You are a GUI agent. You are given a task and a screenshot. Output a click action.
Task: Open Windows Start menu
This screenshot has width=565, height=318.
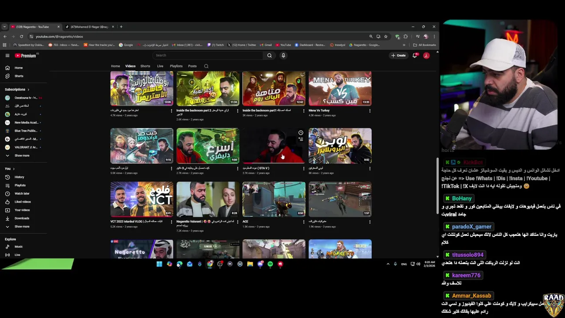click(x=159, y=264)
